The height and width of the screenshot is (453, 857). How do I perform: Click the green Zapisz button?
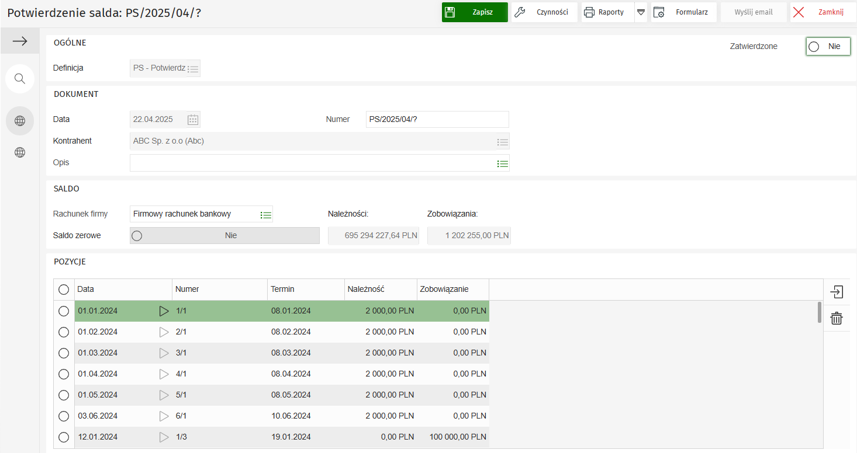click(x=474, y=12)
